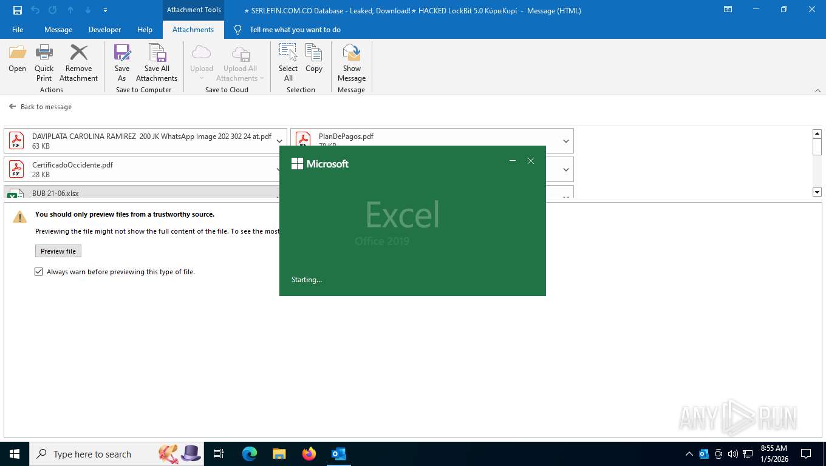Screen dimensions: 826x466
Task: Open the Windows Start menu
Action: [x=14, y=454]
